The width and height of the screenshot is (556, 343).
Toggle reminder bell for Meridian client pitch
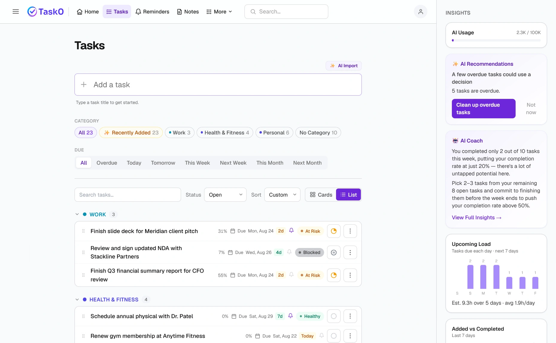291,231
